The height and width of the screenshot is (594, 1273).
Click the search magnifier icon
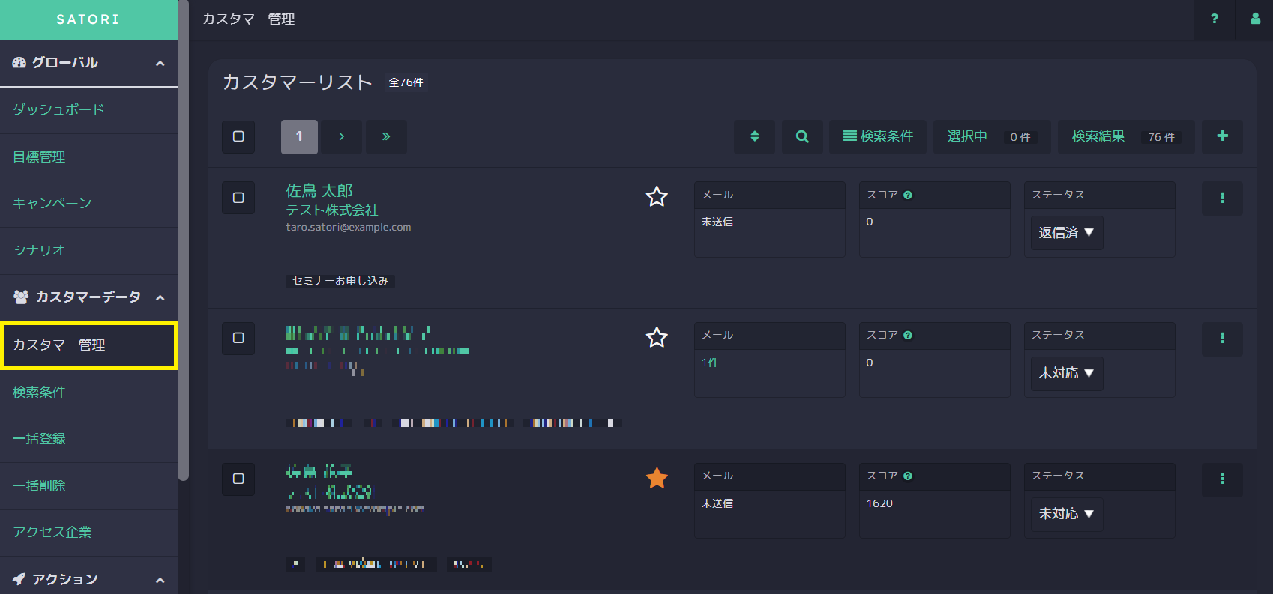click(802, 136)
